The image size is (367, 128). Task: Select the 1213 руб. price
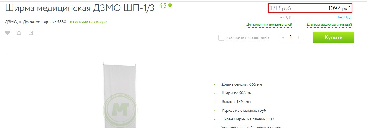(x=281, y=8)
